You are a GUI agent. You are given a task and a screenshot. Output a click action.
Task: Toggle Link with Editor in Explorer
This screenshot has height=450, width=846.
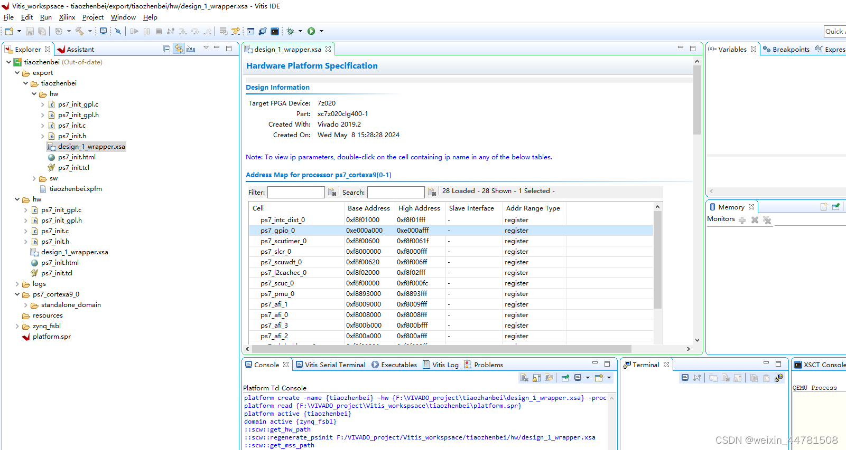tap(179, 49)
